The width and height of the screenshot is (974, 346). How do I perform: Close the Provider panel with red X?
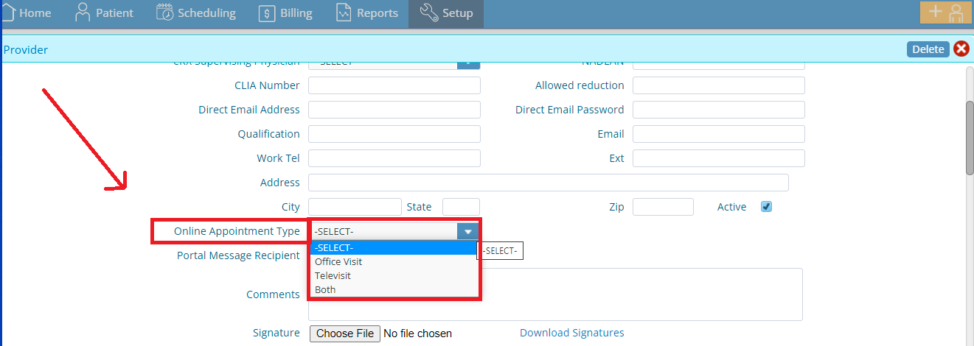961,49
